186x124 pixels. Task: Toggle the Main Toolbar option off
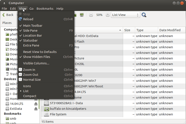click(33, 25)
